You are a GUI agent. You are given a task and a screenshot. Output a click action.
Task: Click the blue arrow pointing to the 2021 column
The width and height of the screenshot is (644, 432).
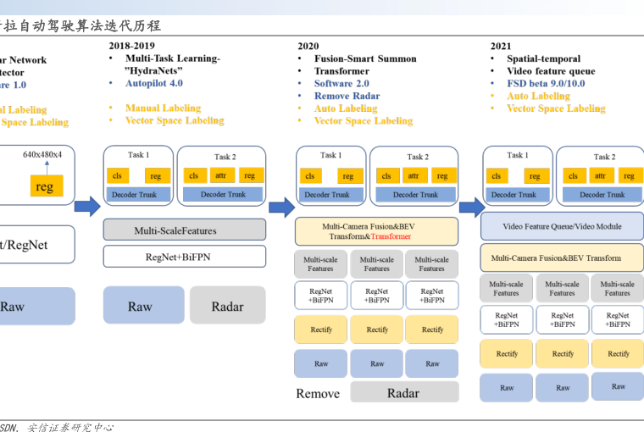[472, 207]
